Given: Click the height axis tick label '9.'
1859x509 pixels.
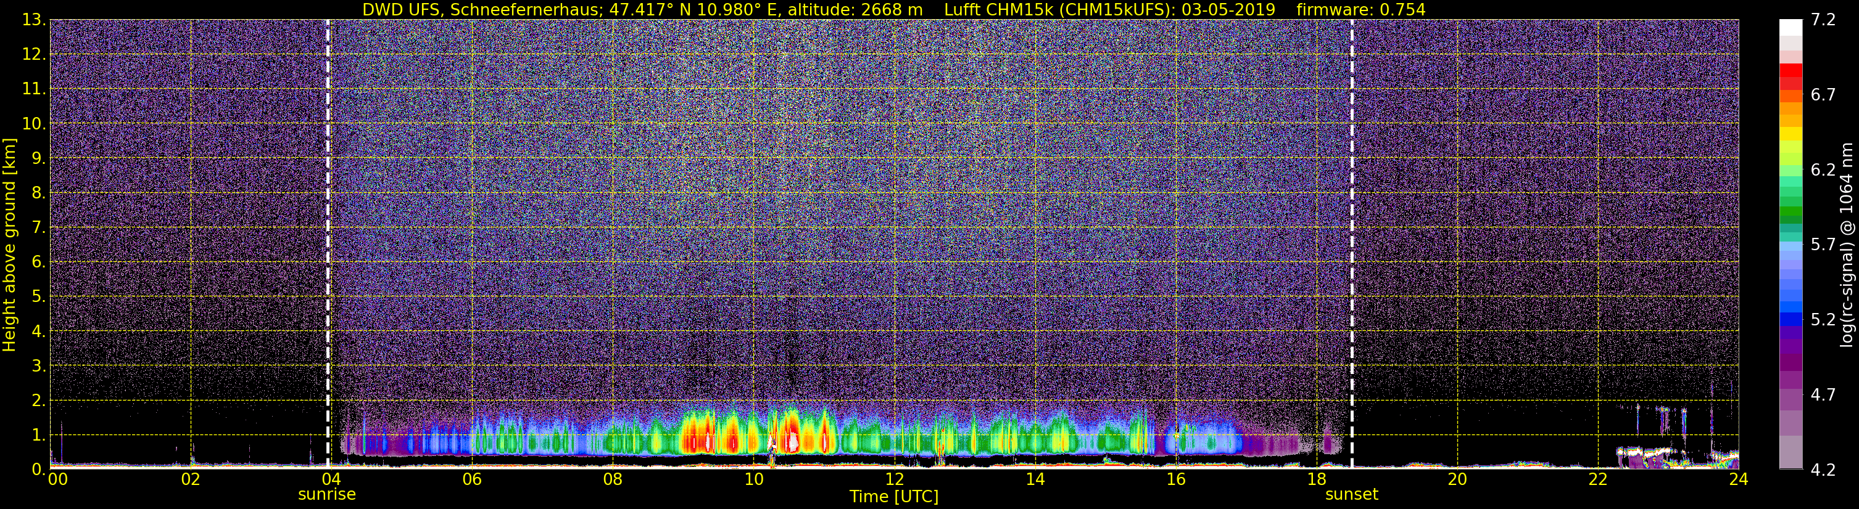Looking at the screenshot, I should (x=38, y=158).
